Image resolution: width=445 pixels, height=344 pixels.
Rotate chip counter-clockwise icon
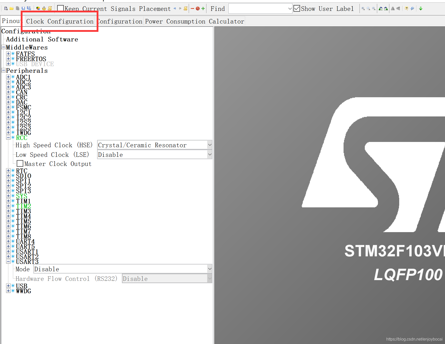coord(380,9)
